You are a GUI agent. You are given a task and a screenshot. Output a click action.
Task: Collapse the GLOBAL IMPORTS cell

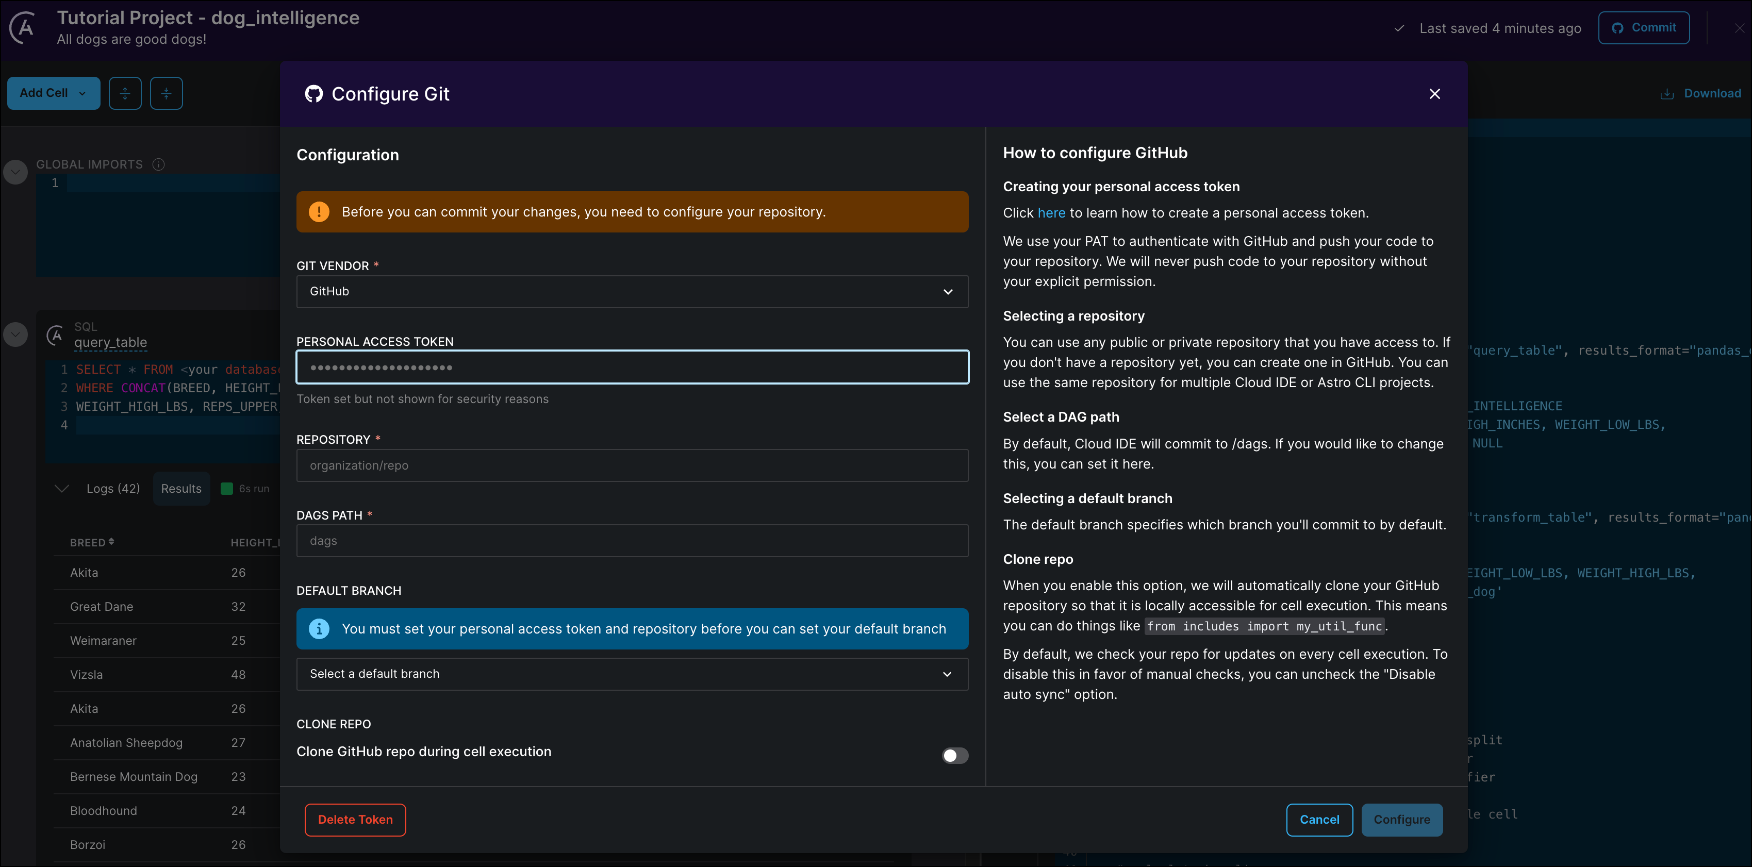15,172
